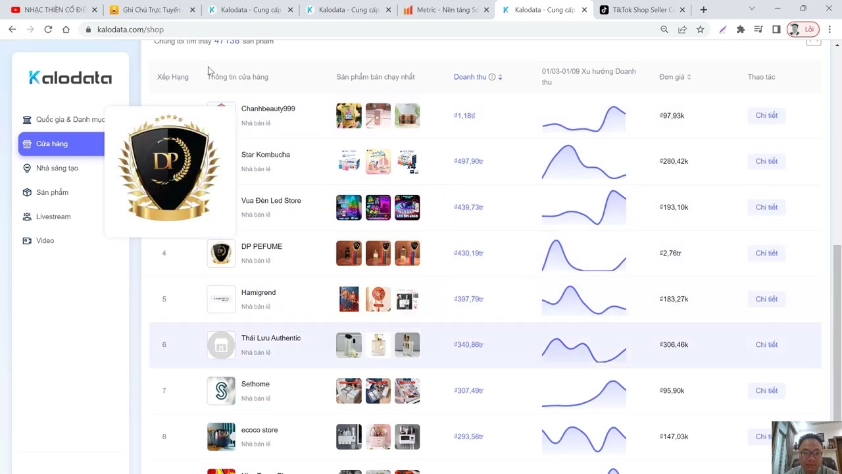Open the browser side panel icon
Viewport: 842px width, 474px height.
(x=776, y=30)
